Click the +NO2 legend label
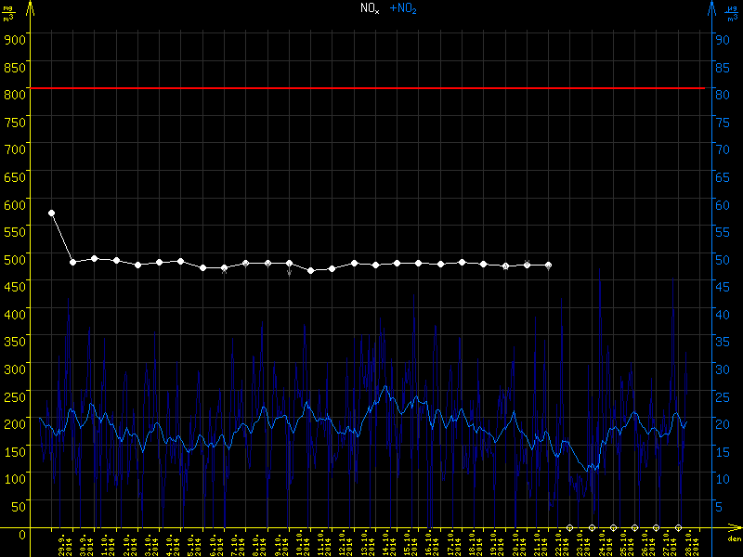The image size is (743, 557). [x=402, y=8]
